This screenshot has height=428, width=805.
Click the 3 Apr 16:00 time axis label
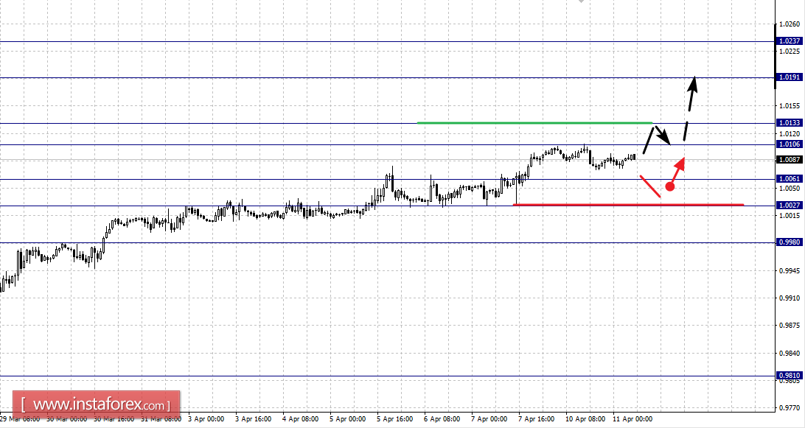click(x=253, y=418)
